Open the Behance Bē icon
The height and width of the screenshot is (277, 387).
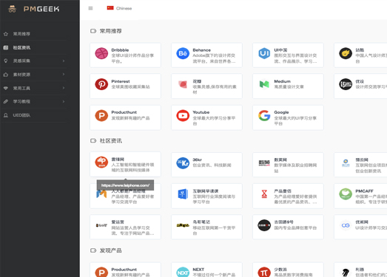click(183, 53)
